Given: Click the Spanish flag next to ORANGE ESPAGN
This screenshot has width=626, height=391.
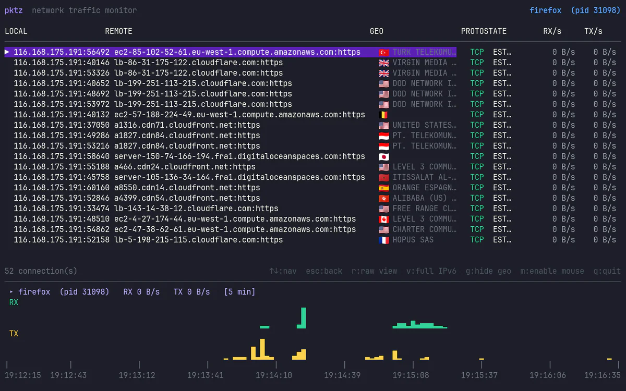Looking at the screenshot, I should [x=384, y=187].
